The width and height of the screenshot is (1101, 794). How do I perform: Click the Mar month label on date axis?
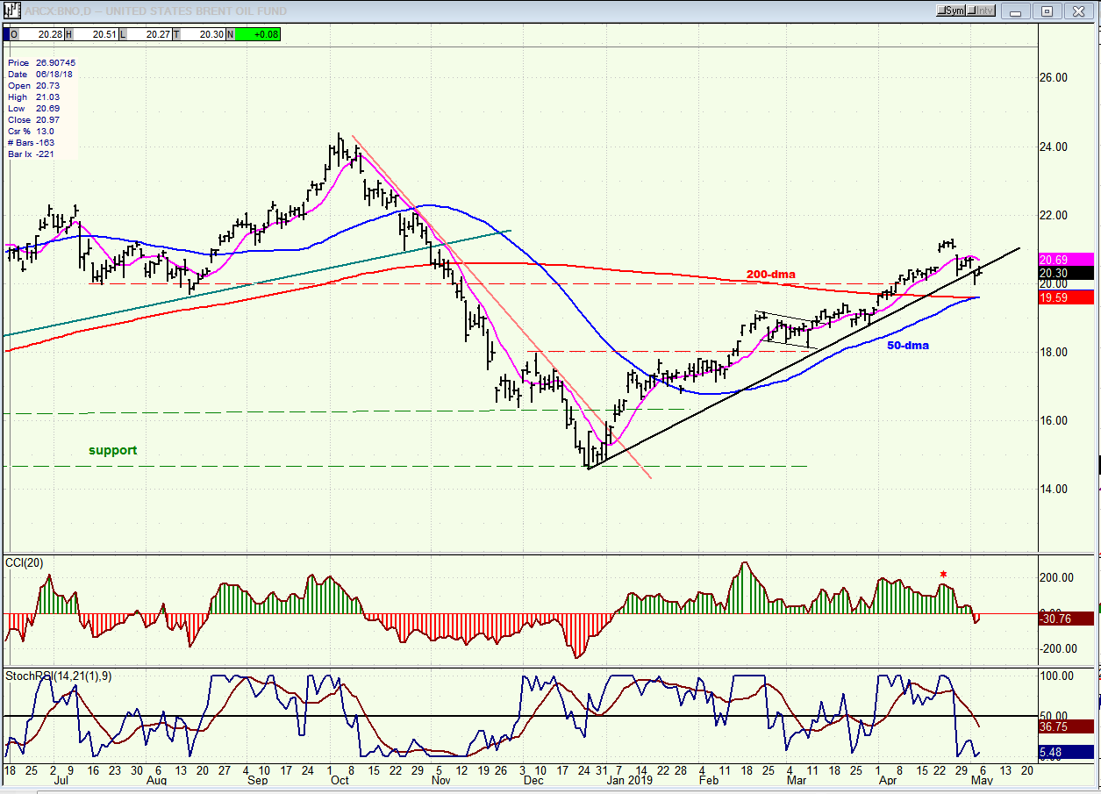pyautogui.click(x=797, y=779)
